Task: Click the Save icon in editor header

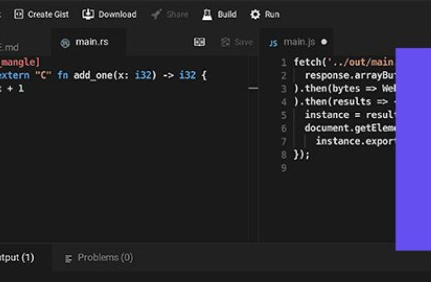Action: coord(225,42)
